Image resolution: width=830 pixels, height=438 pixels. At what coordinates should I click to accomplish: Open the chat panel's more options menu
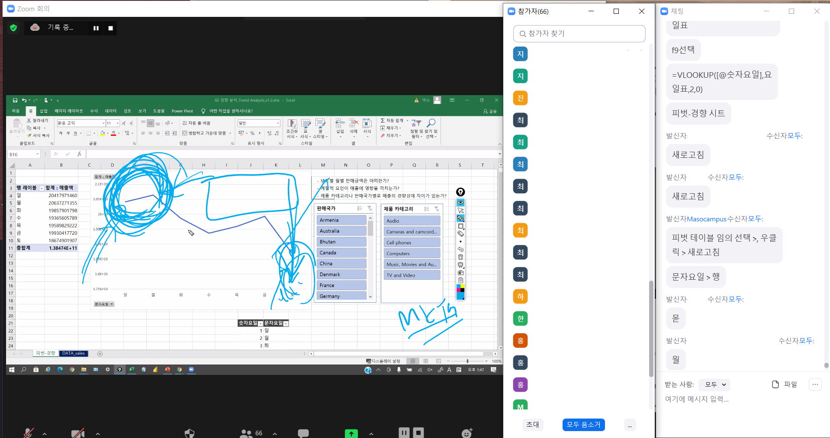[815, 384]
